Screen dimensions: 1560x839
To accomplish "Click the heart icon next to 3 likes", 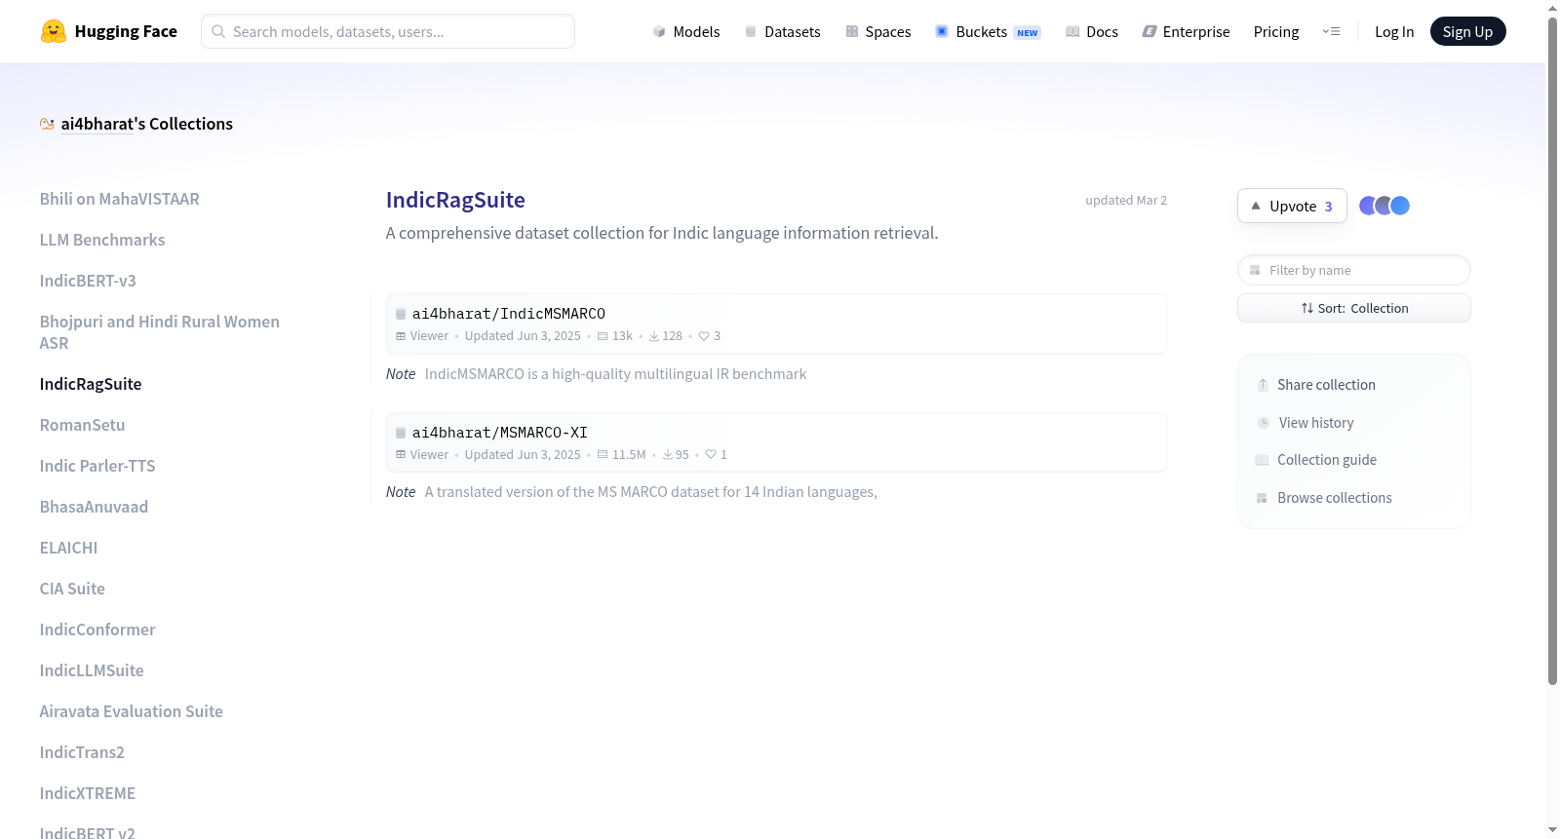I will [x=704, y=336].
